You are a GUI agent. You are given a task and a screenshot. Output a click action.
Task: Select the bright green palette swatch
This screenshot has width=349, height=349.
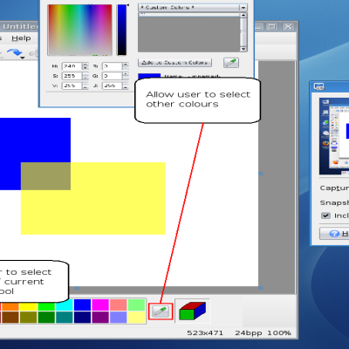click(46, 305)
